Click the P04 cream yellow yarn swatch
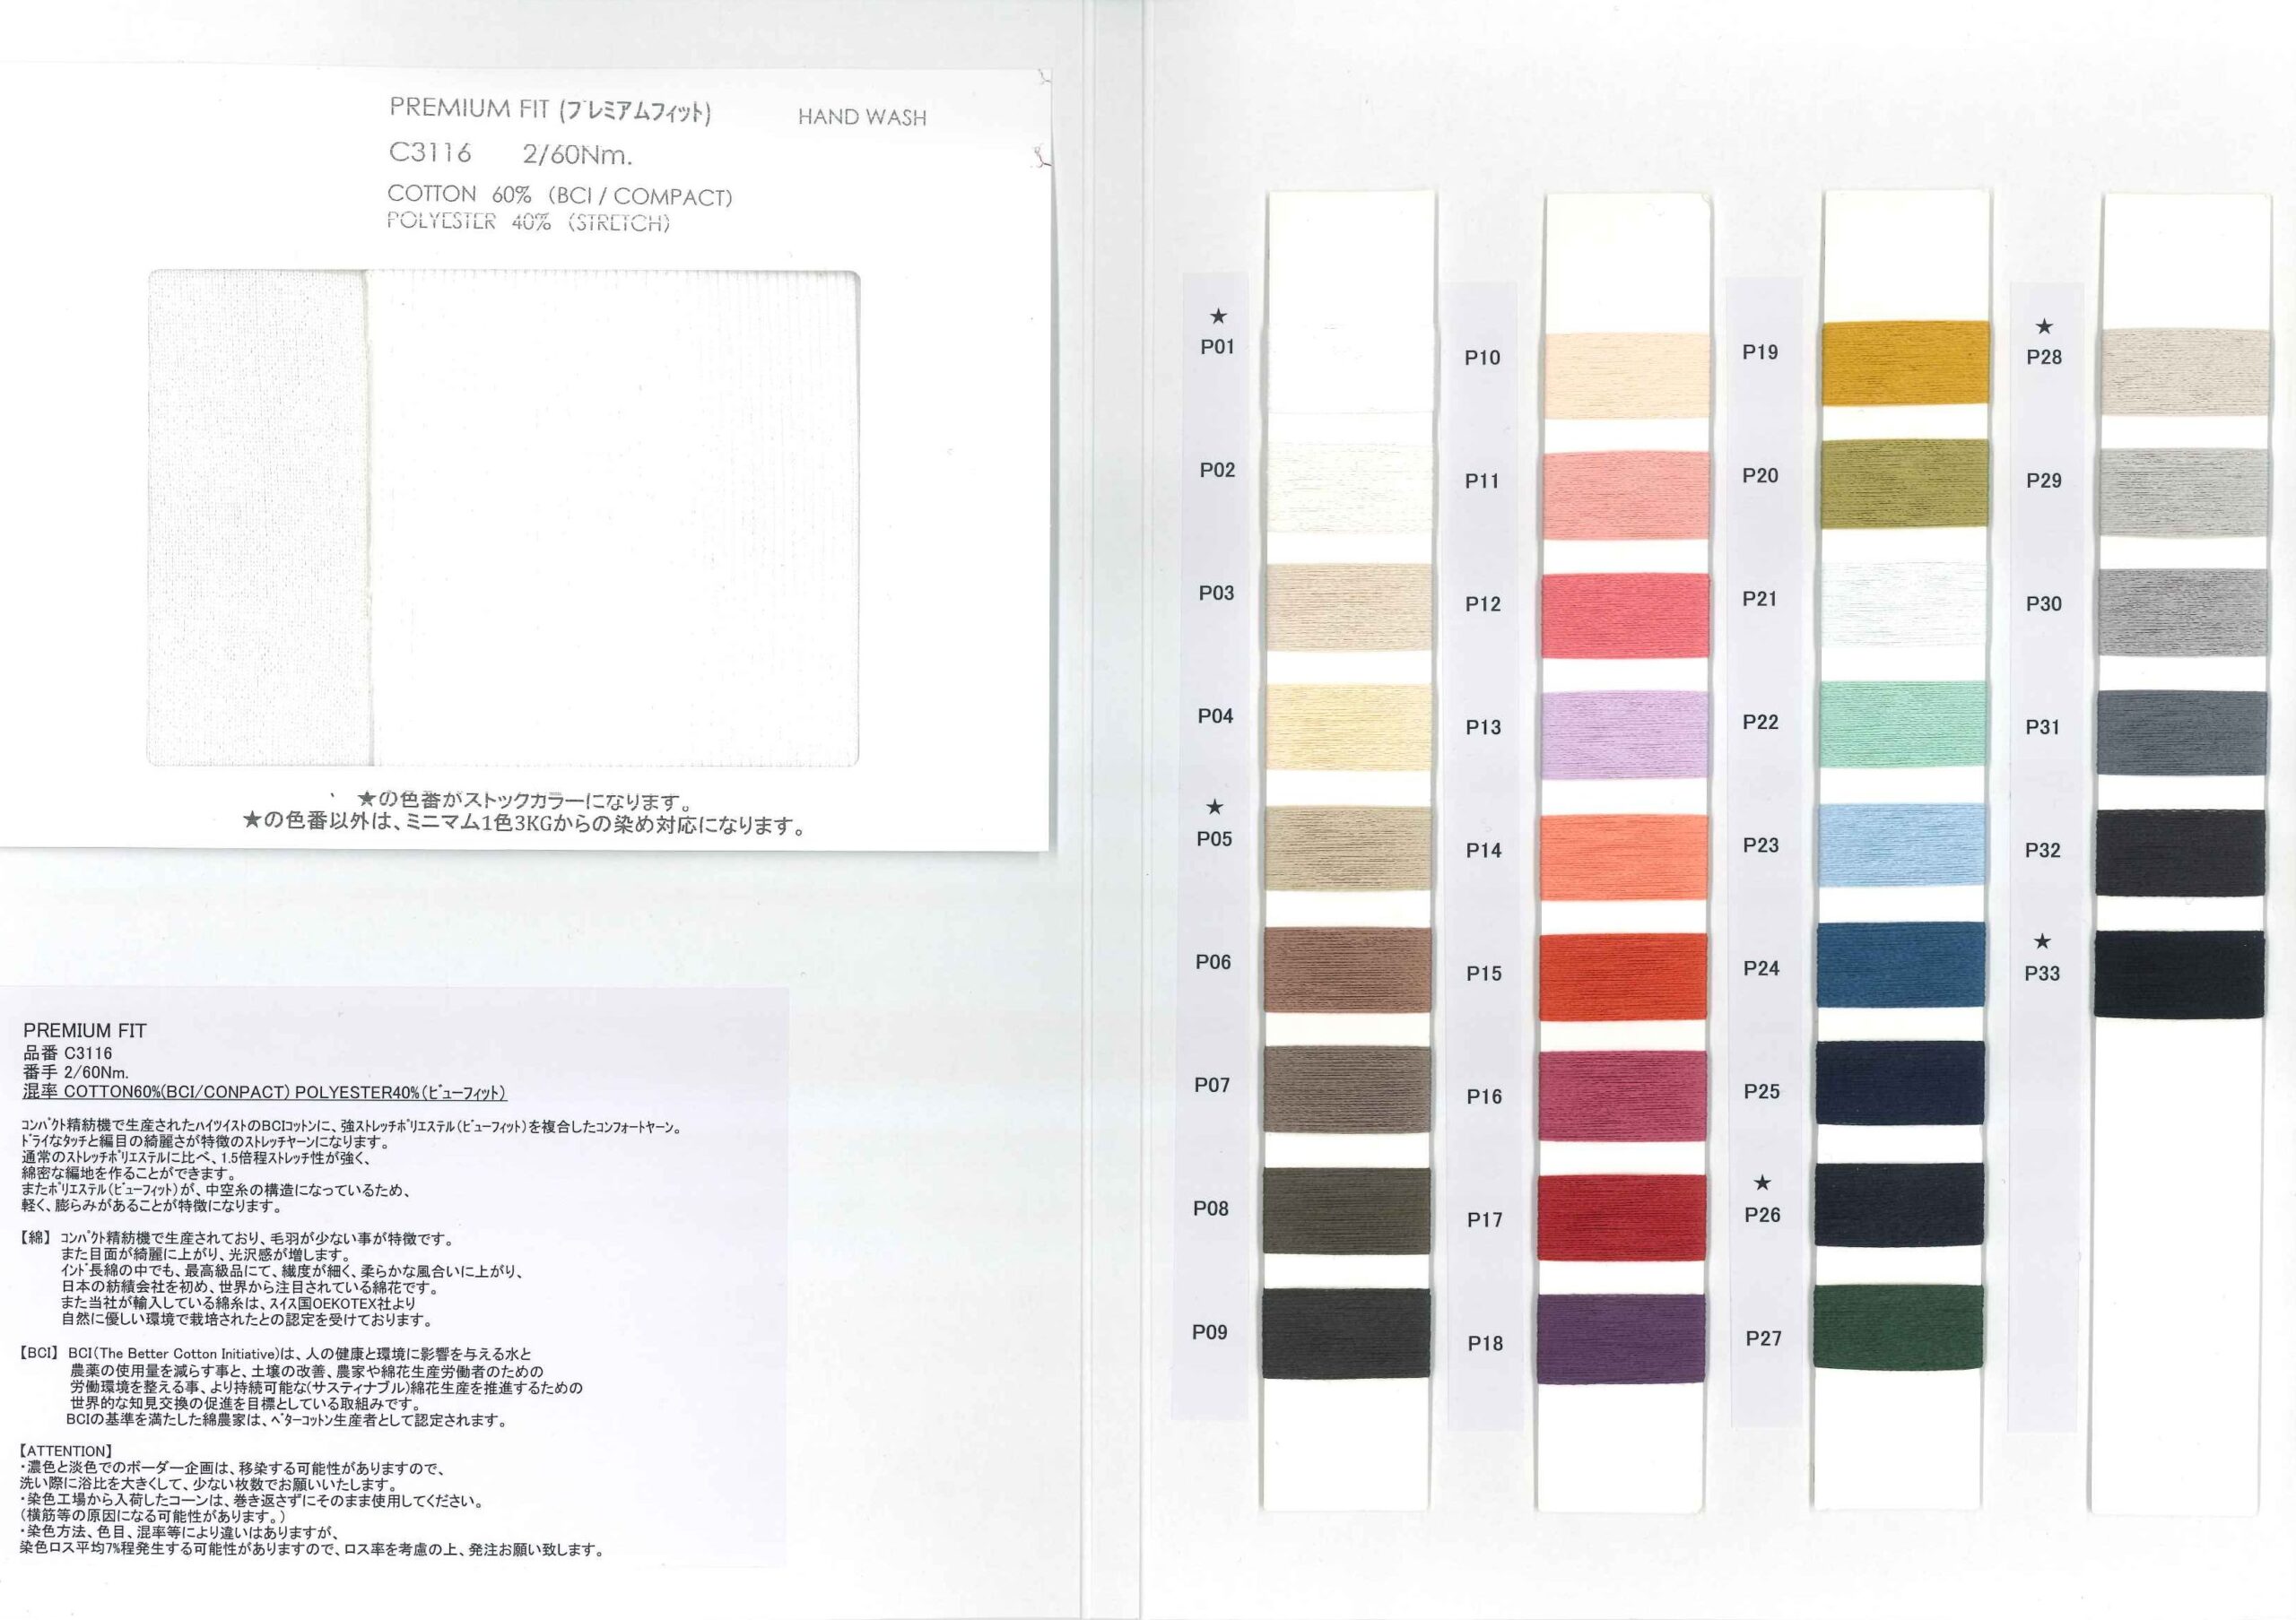2296x1620 pixels. 1349,728
